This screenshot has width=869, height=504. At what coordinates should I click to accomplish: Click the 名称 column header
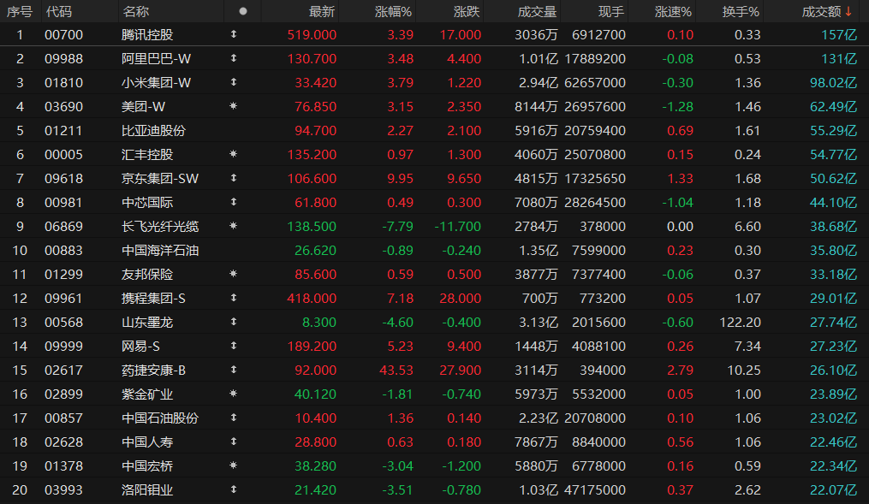click(135, 12)
